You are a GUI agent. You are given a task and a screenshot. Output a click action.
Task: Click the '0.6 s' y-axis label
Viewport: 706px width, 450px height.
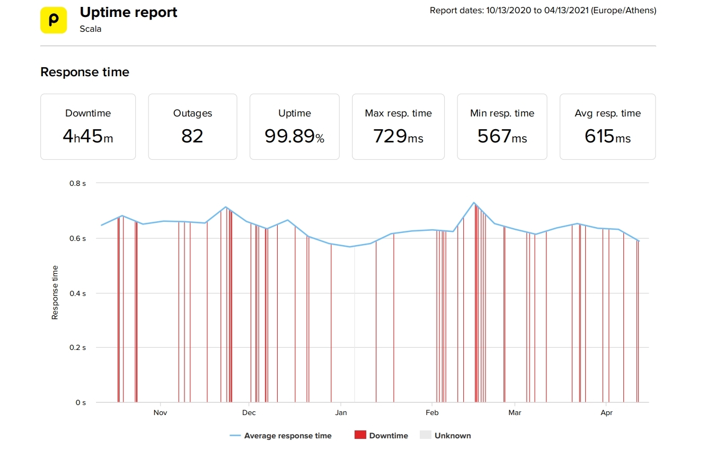click(x=78, y=238)
